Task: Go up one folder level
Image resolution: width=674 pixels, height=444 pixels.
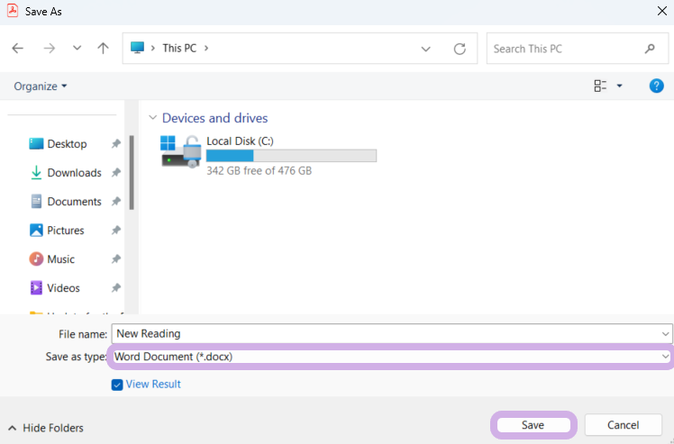Action: pyautogui.click(x=104, y=49)
